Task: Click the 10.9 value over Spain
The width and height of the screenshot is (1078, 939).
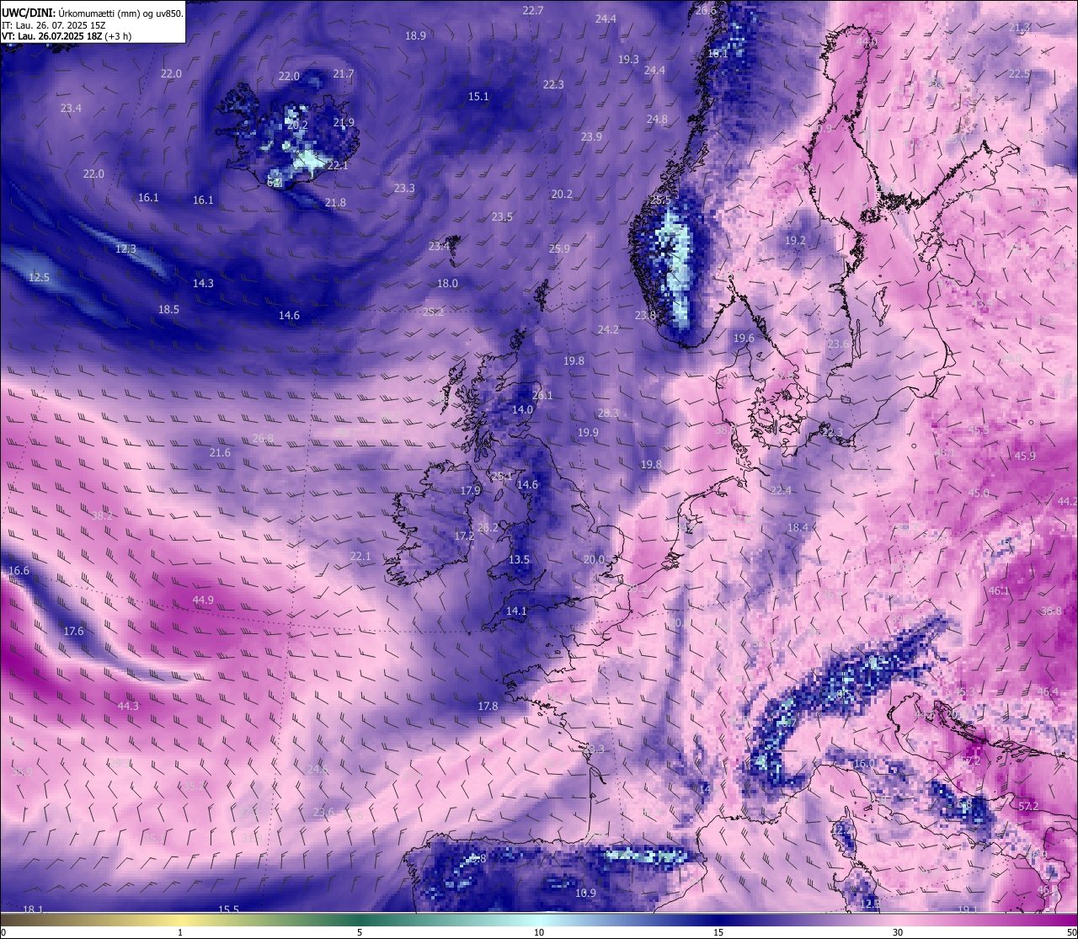Action: 585,893
